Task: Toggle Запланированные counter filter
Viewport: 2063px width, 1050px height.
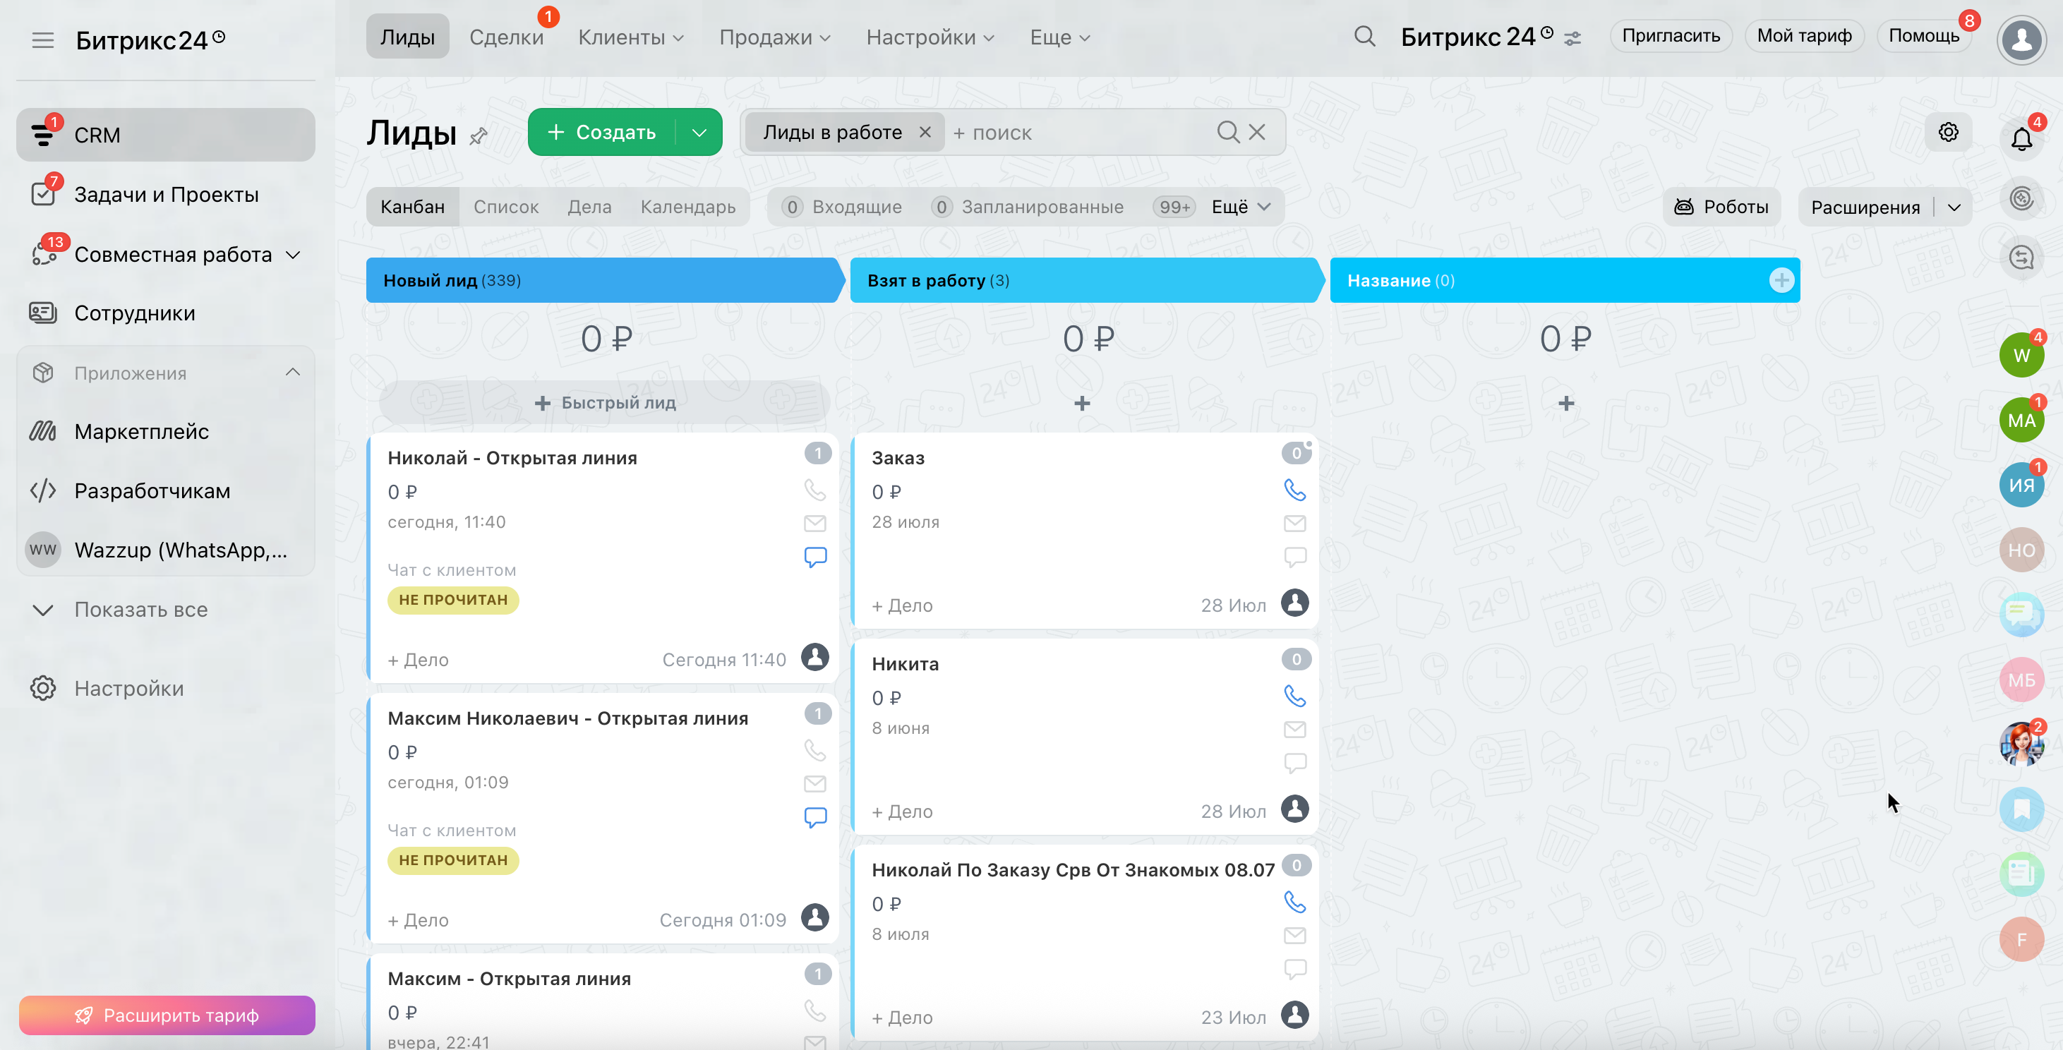Action: point(1028,207)
